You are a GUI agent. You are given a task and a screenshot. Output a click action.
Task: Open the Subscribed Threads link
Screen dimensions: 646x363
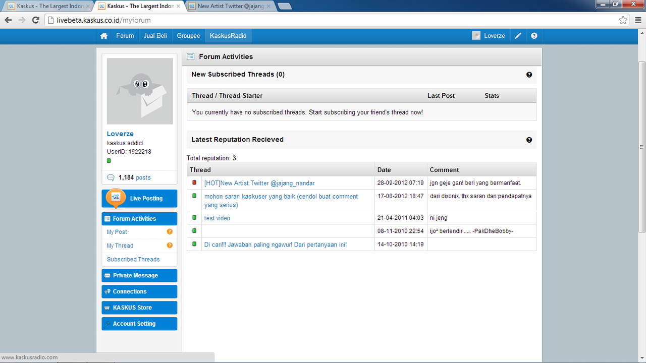pyautogui.click(x=133, y=259)
